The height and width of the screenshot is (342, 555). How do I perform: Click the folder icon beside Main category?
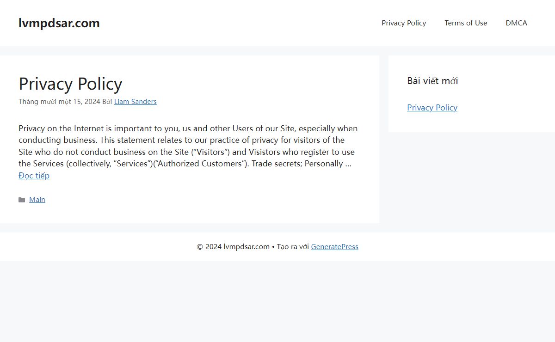tap(22, 200)
